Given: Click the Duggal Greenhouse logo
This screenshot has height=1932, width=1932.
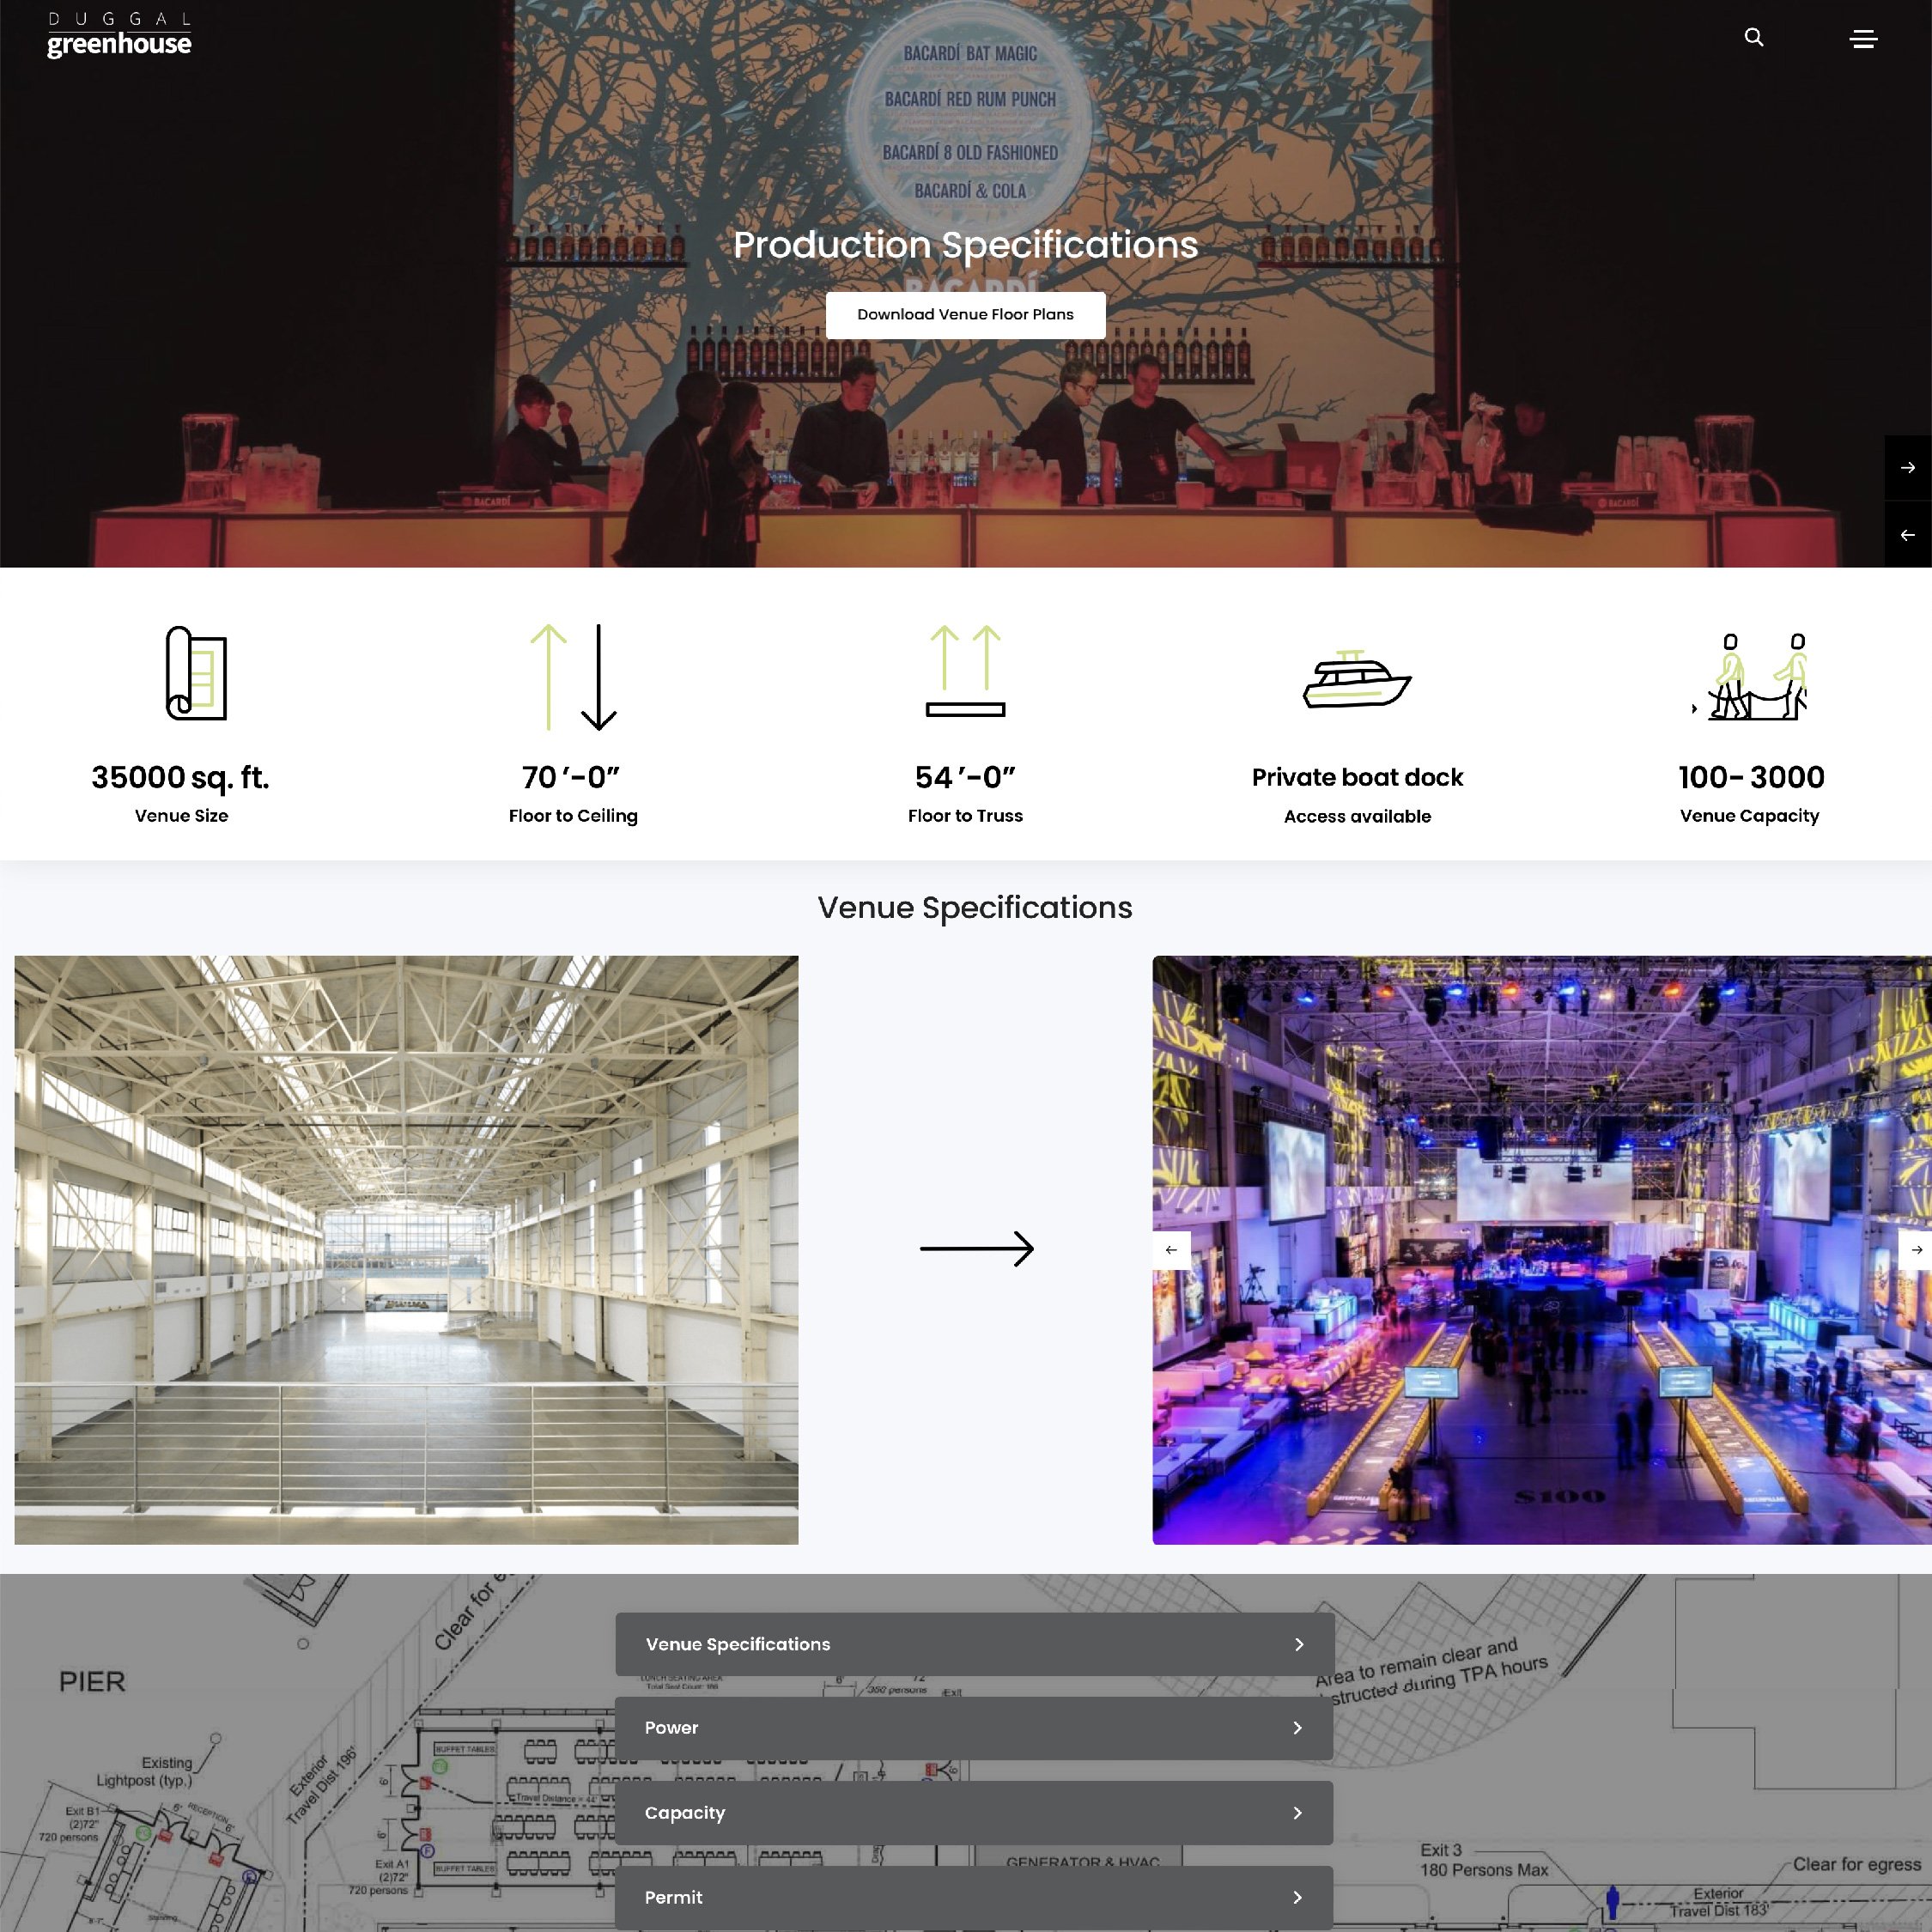Looking at the screenshot, I should (x=119, y=35).
